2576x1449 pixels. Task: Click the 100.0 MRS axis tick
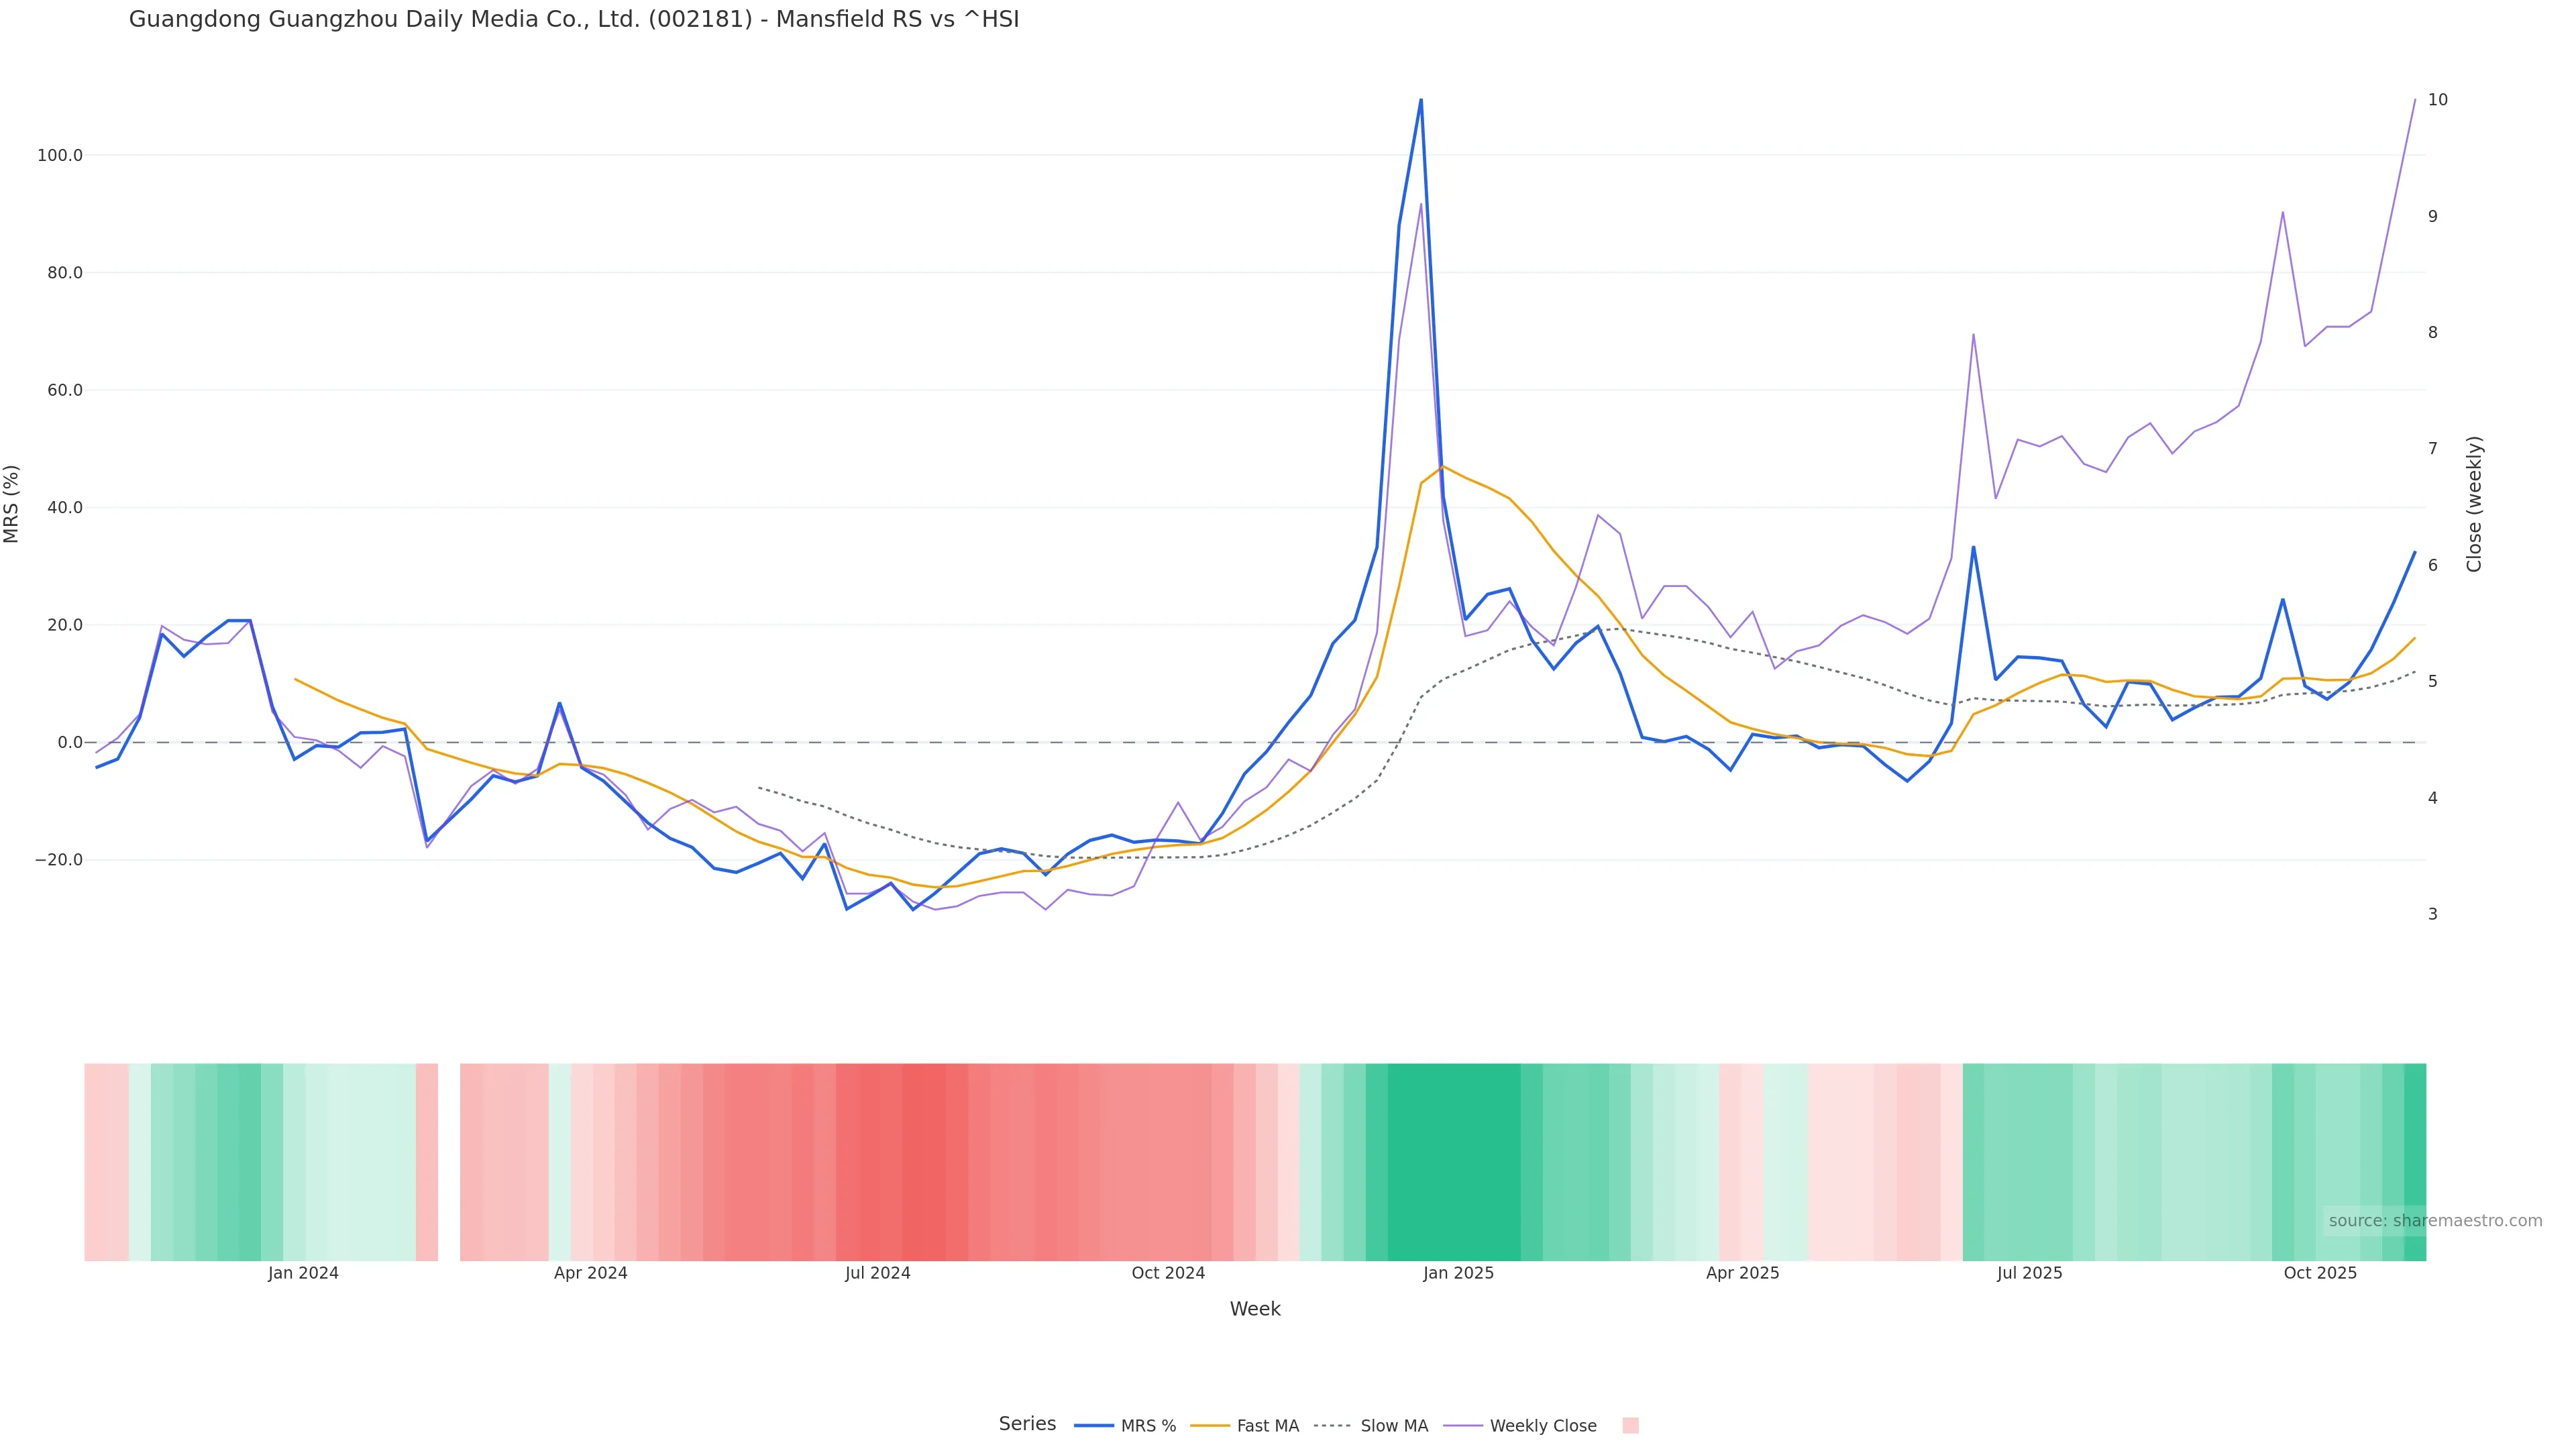point(60,156)
